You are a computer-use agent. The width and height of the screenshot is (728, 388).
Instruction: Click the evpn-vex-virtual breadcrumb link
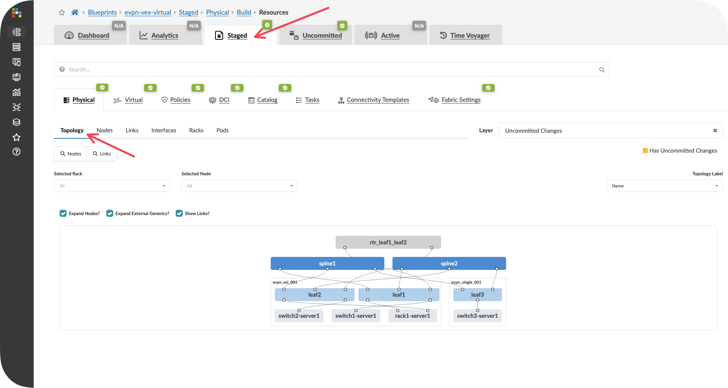[x=148, y=13]
